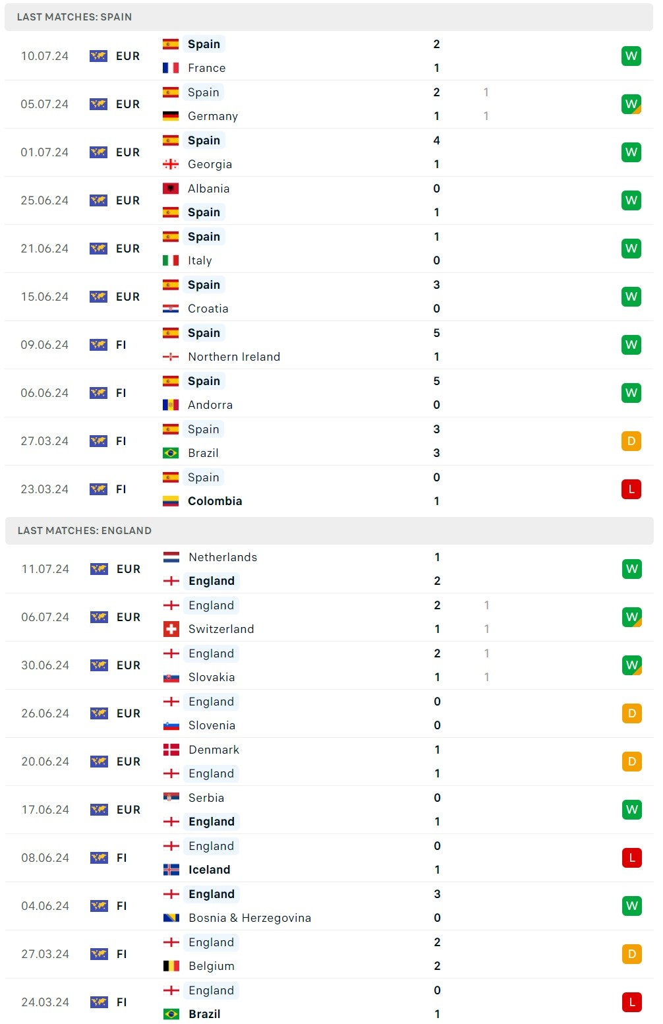663x1024 pixels.
Task: Open the Northern Ireland team link
Action: (234, 357)
